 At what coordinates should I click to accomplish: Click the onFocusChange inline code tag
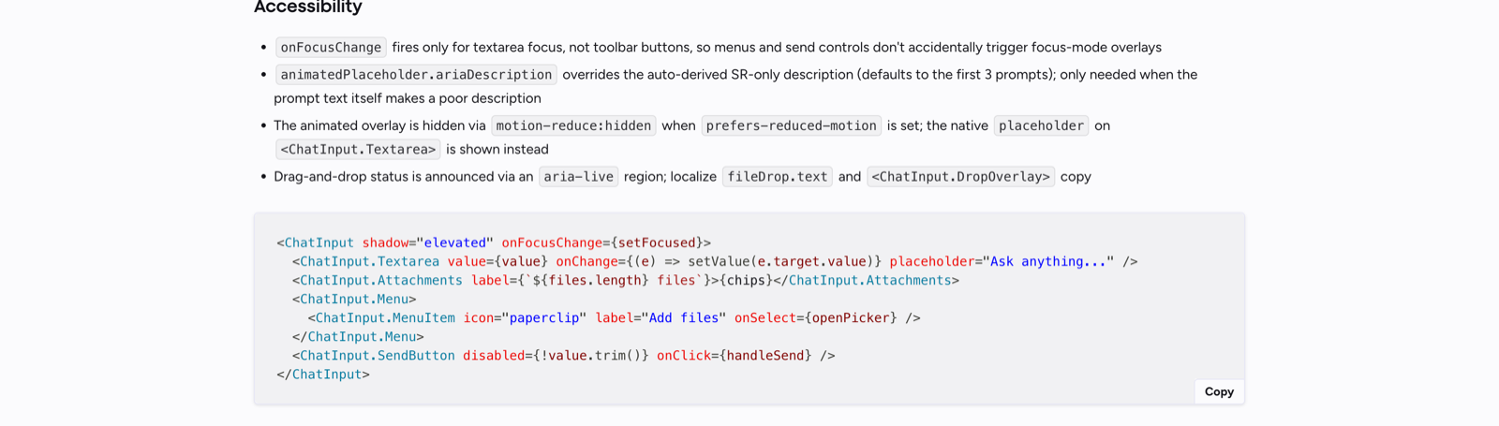[x=331, y=47]
